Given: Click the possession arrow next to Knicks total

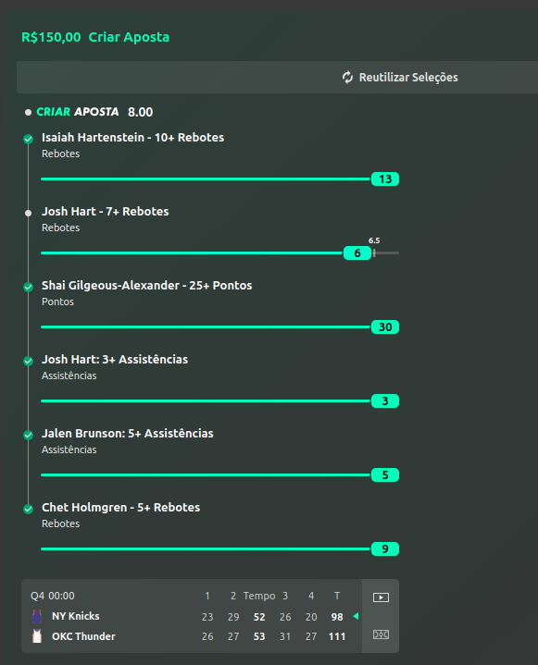Looking at the screenshot, I should [x=356, y=616].
